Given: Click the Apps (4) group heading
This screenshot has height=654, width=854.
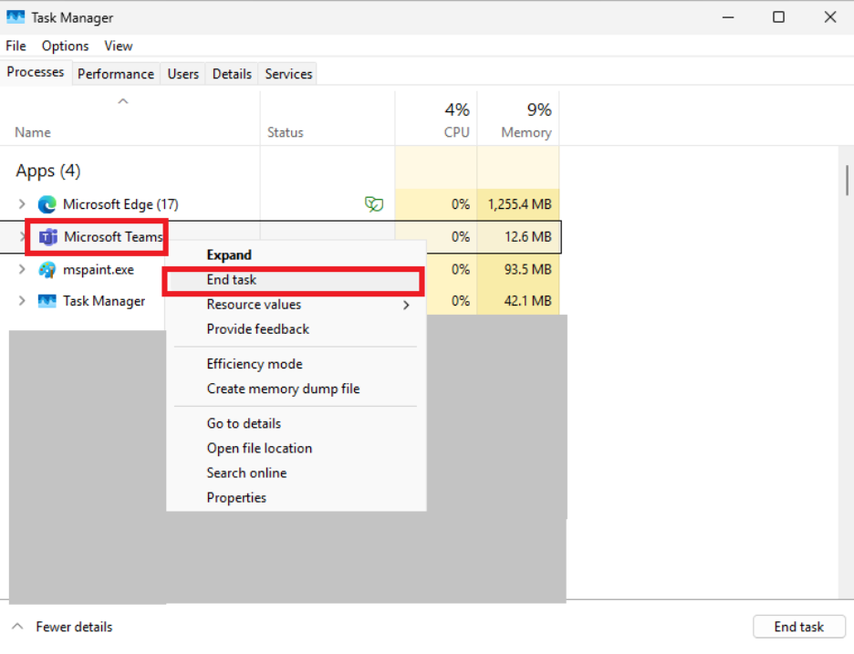Looking at the screenshot, I should coord(48,171).
